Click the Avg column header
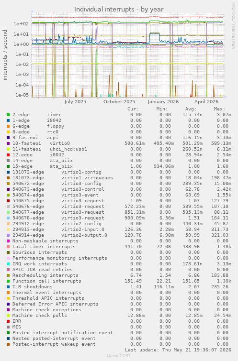The width and height of the screenshot is (238, 361). (191, 109)
